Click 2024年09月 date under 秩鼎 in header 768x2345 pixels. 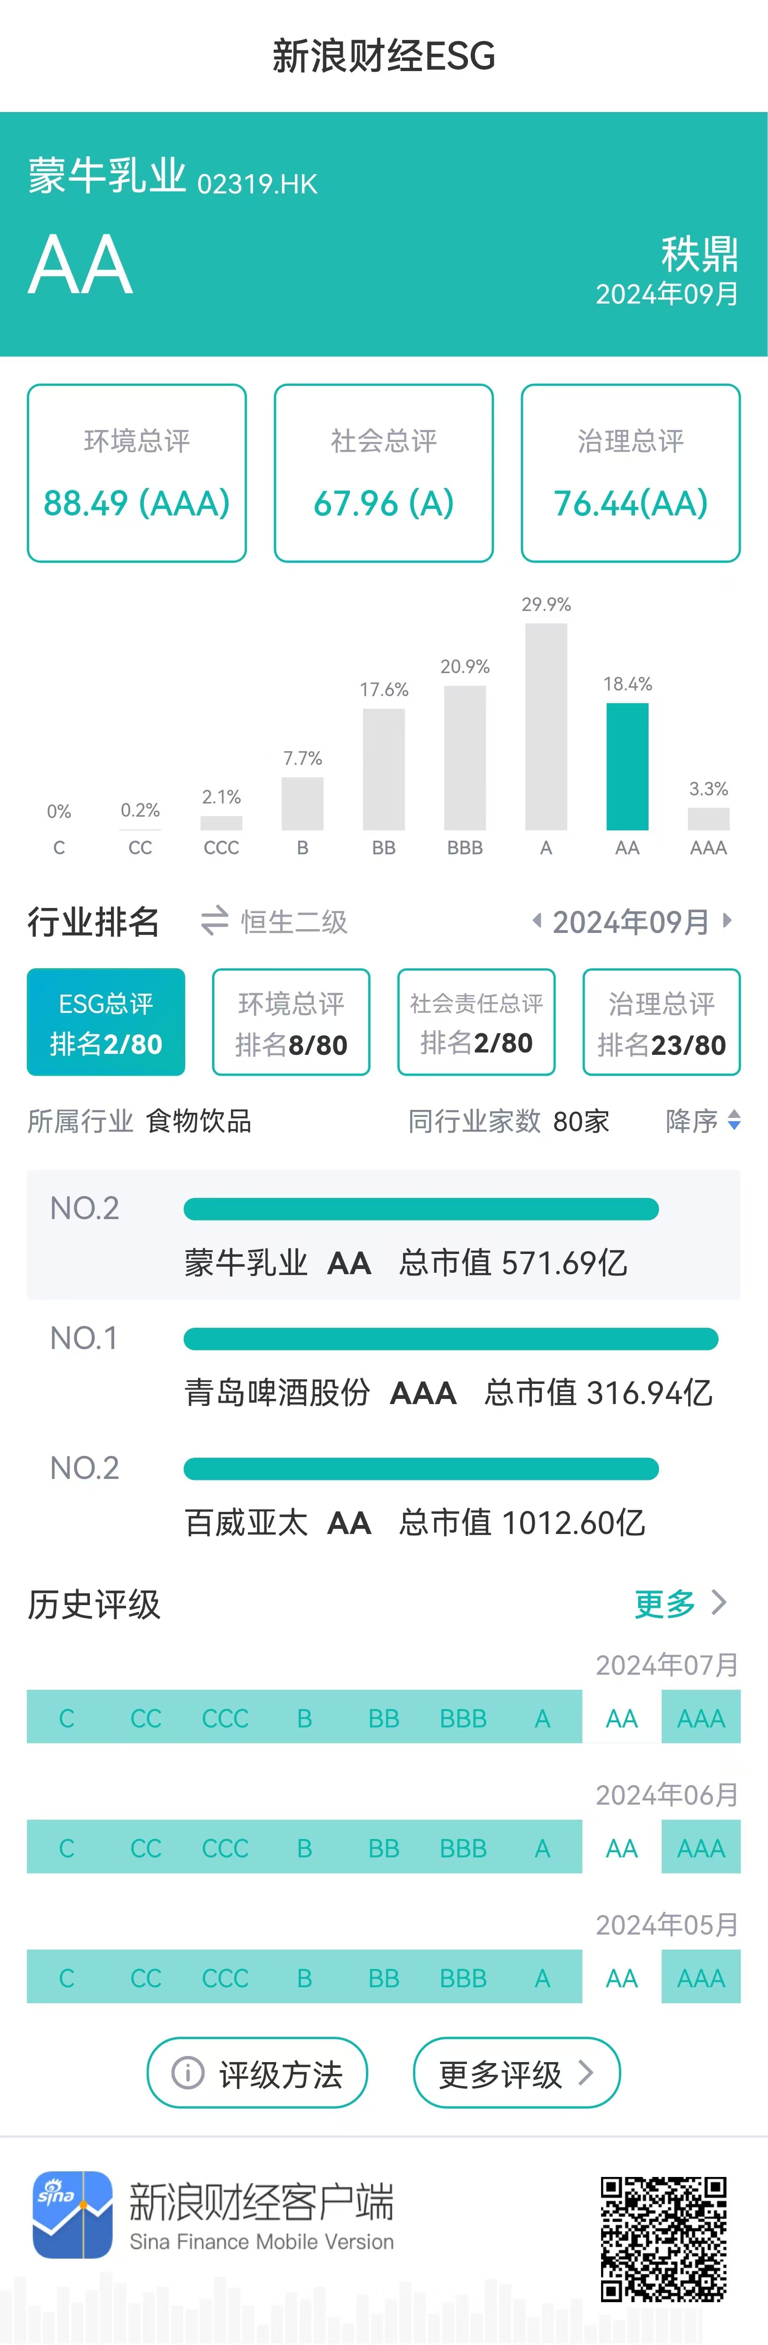click(667, 294)
